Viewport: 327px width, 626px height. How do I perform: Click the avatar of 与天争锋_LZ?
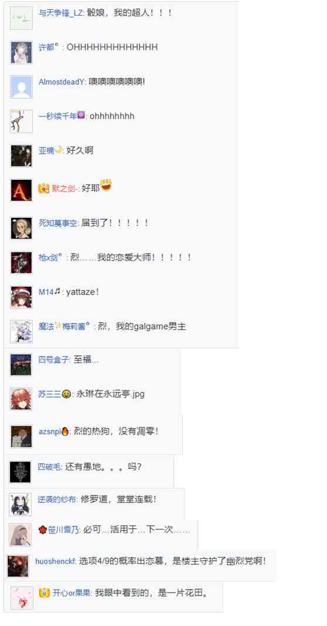click(21, 18)
